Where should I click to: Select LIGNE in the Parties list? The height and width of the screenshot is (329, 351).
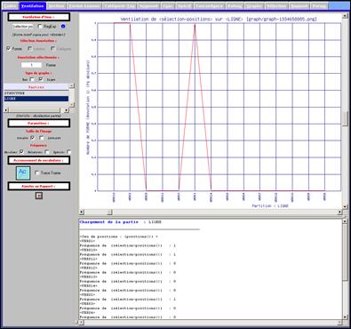pos(36,99)
